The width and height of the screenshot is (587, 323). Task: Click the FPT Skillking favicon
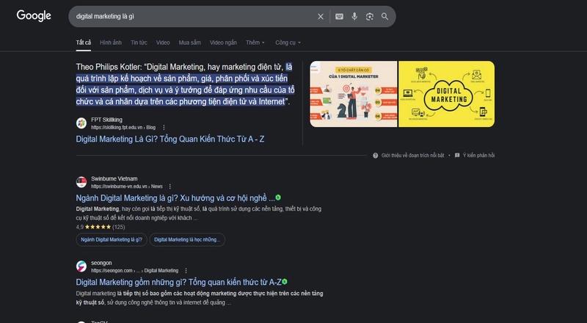(81, 123)
